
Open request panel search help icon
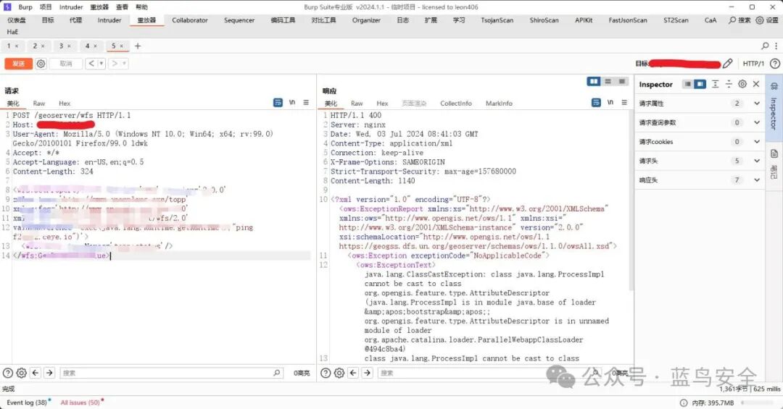point(8,373)
